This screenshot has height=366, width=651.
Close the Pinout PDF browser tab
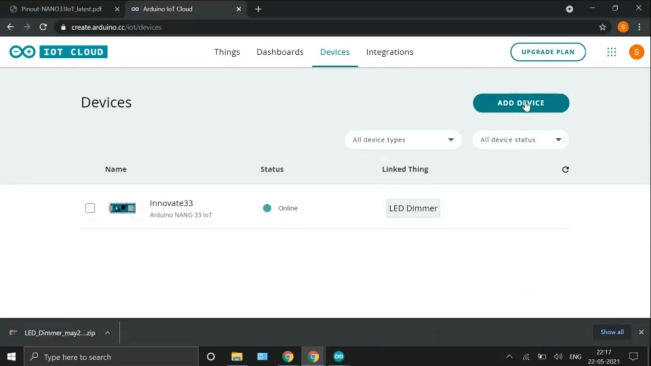click(x=117, y=9)
